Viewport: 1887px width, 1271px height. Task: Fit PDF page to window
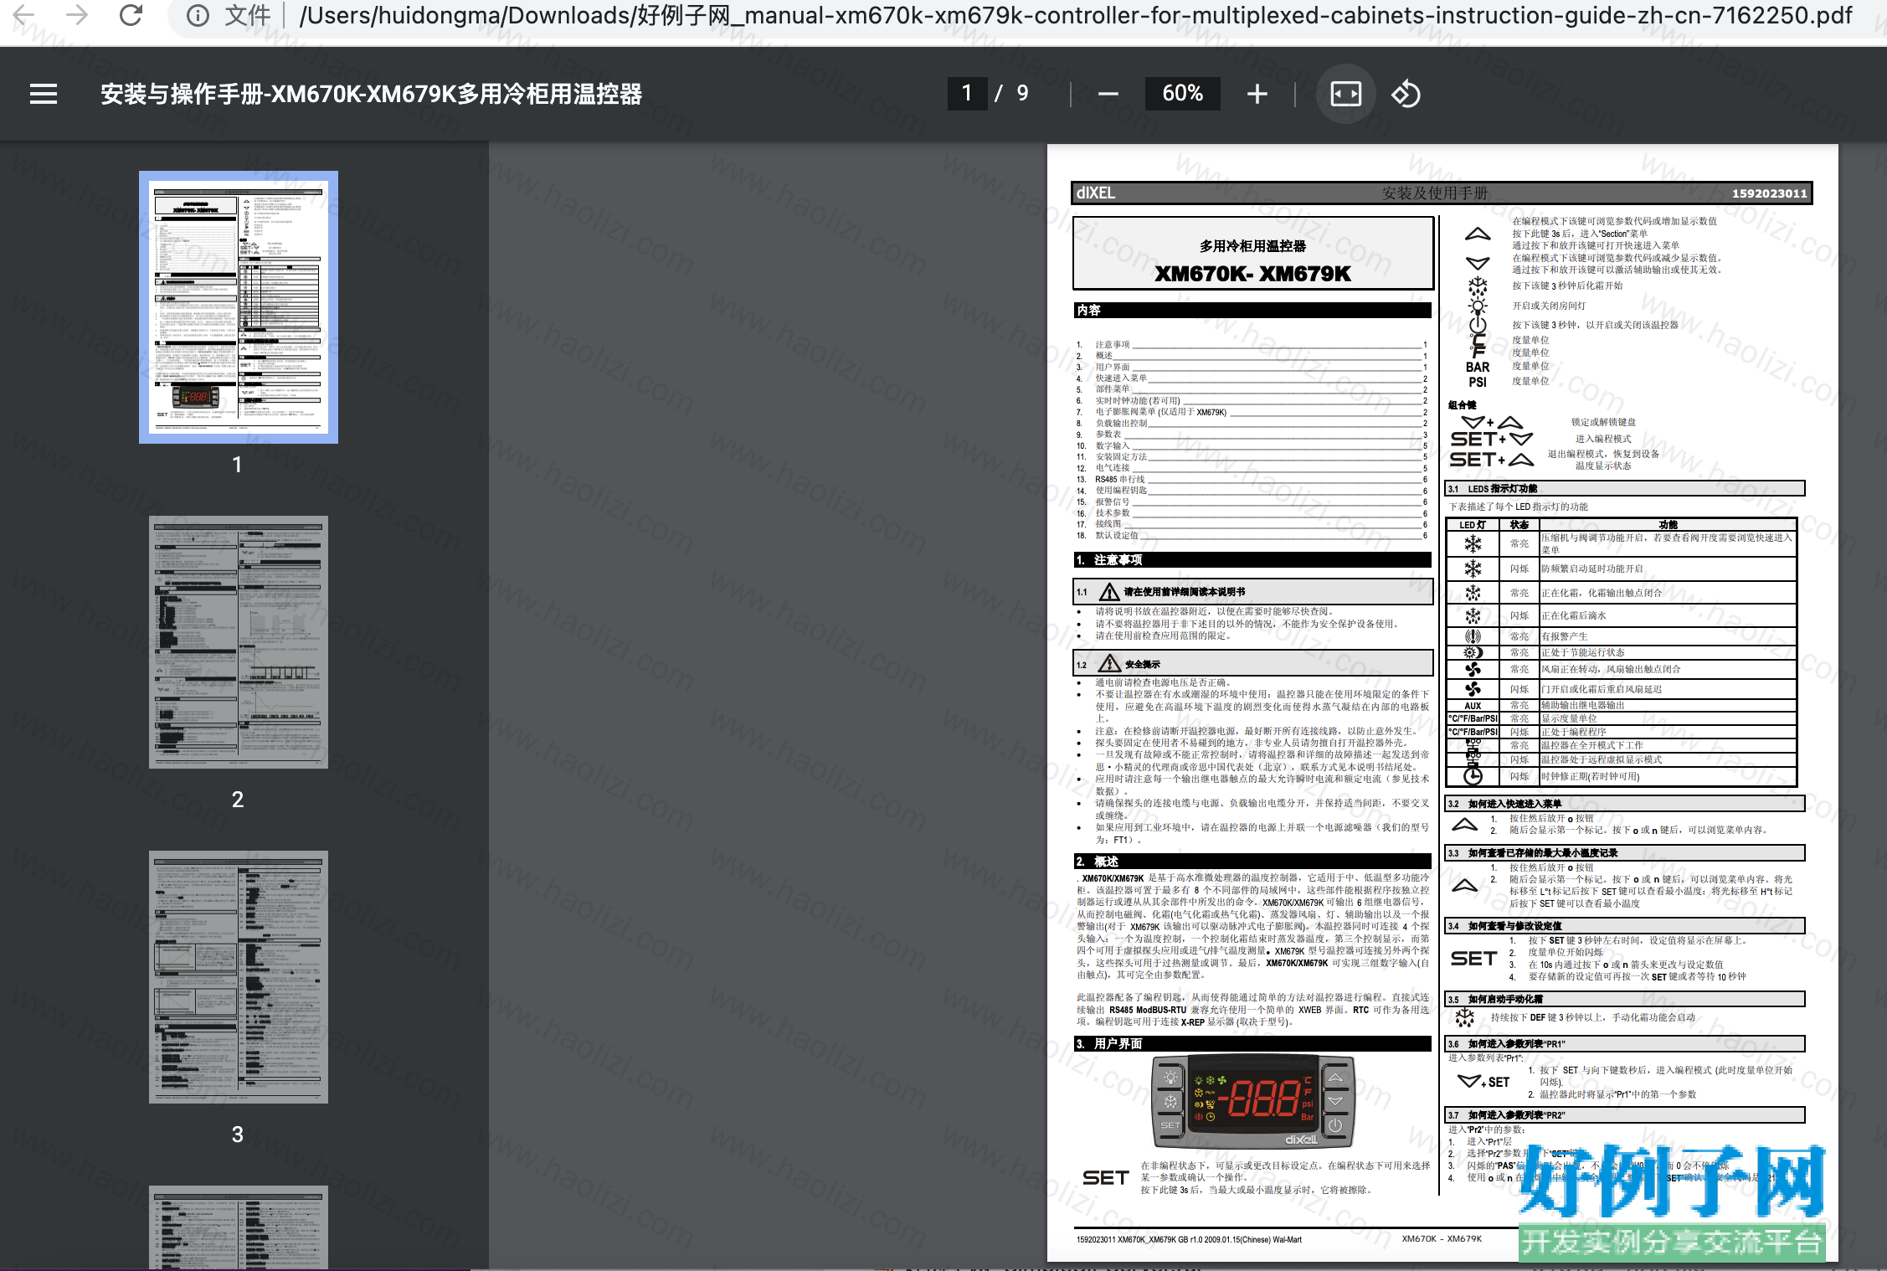(1345, 94)
